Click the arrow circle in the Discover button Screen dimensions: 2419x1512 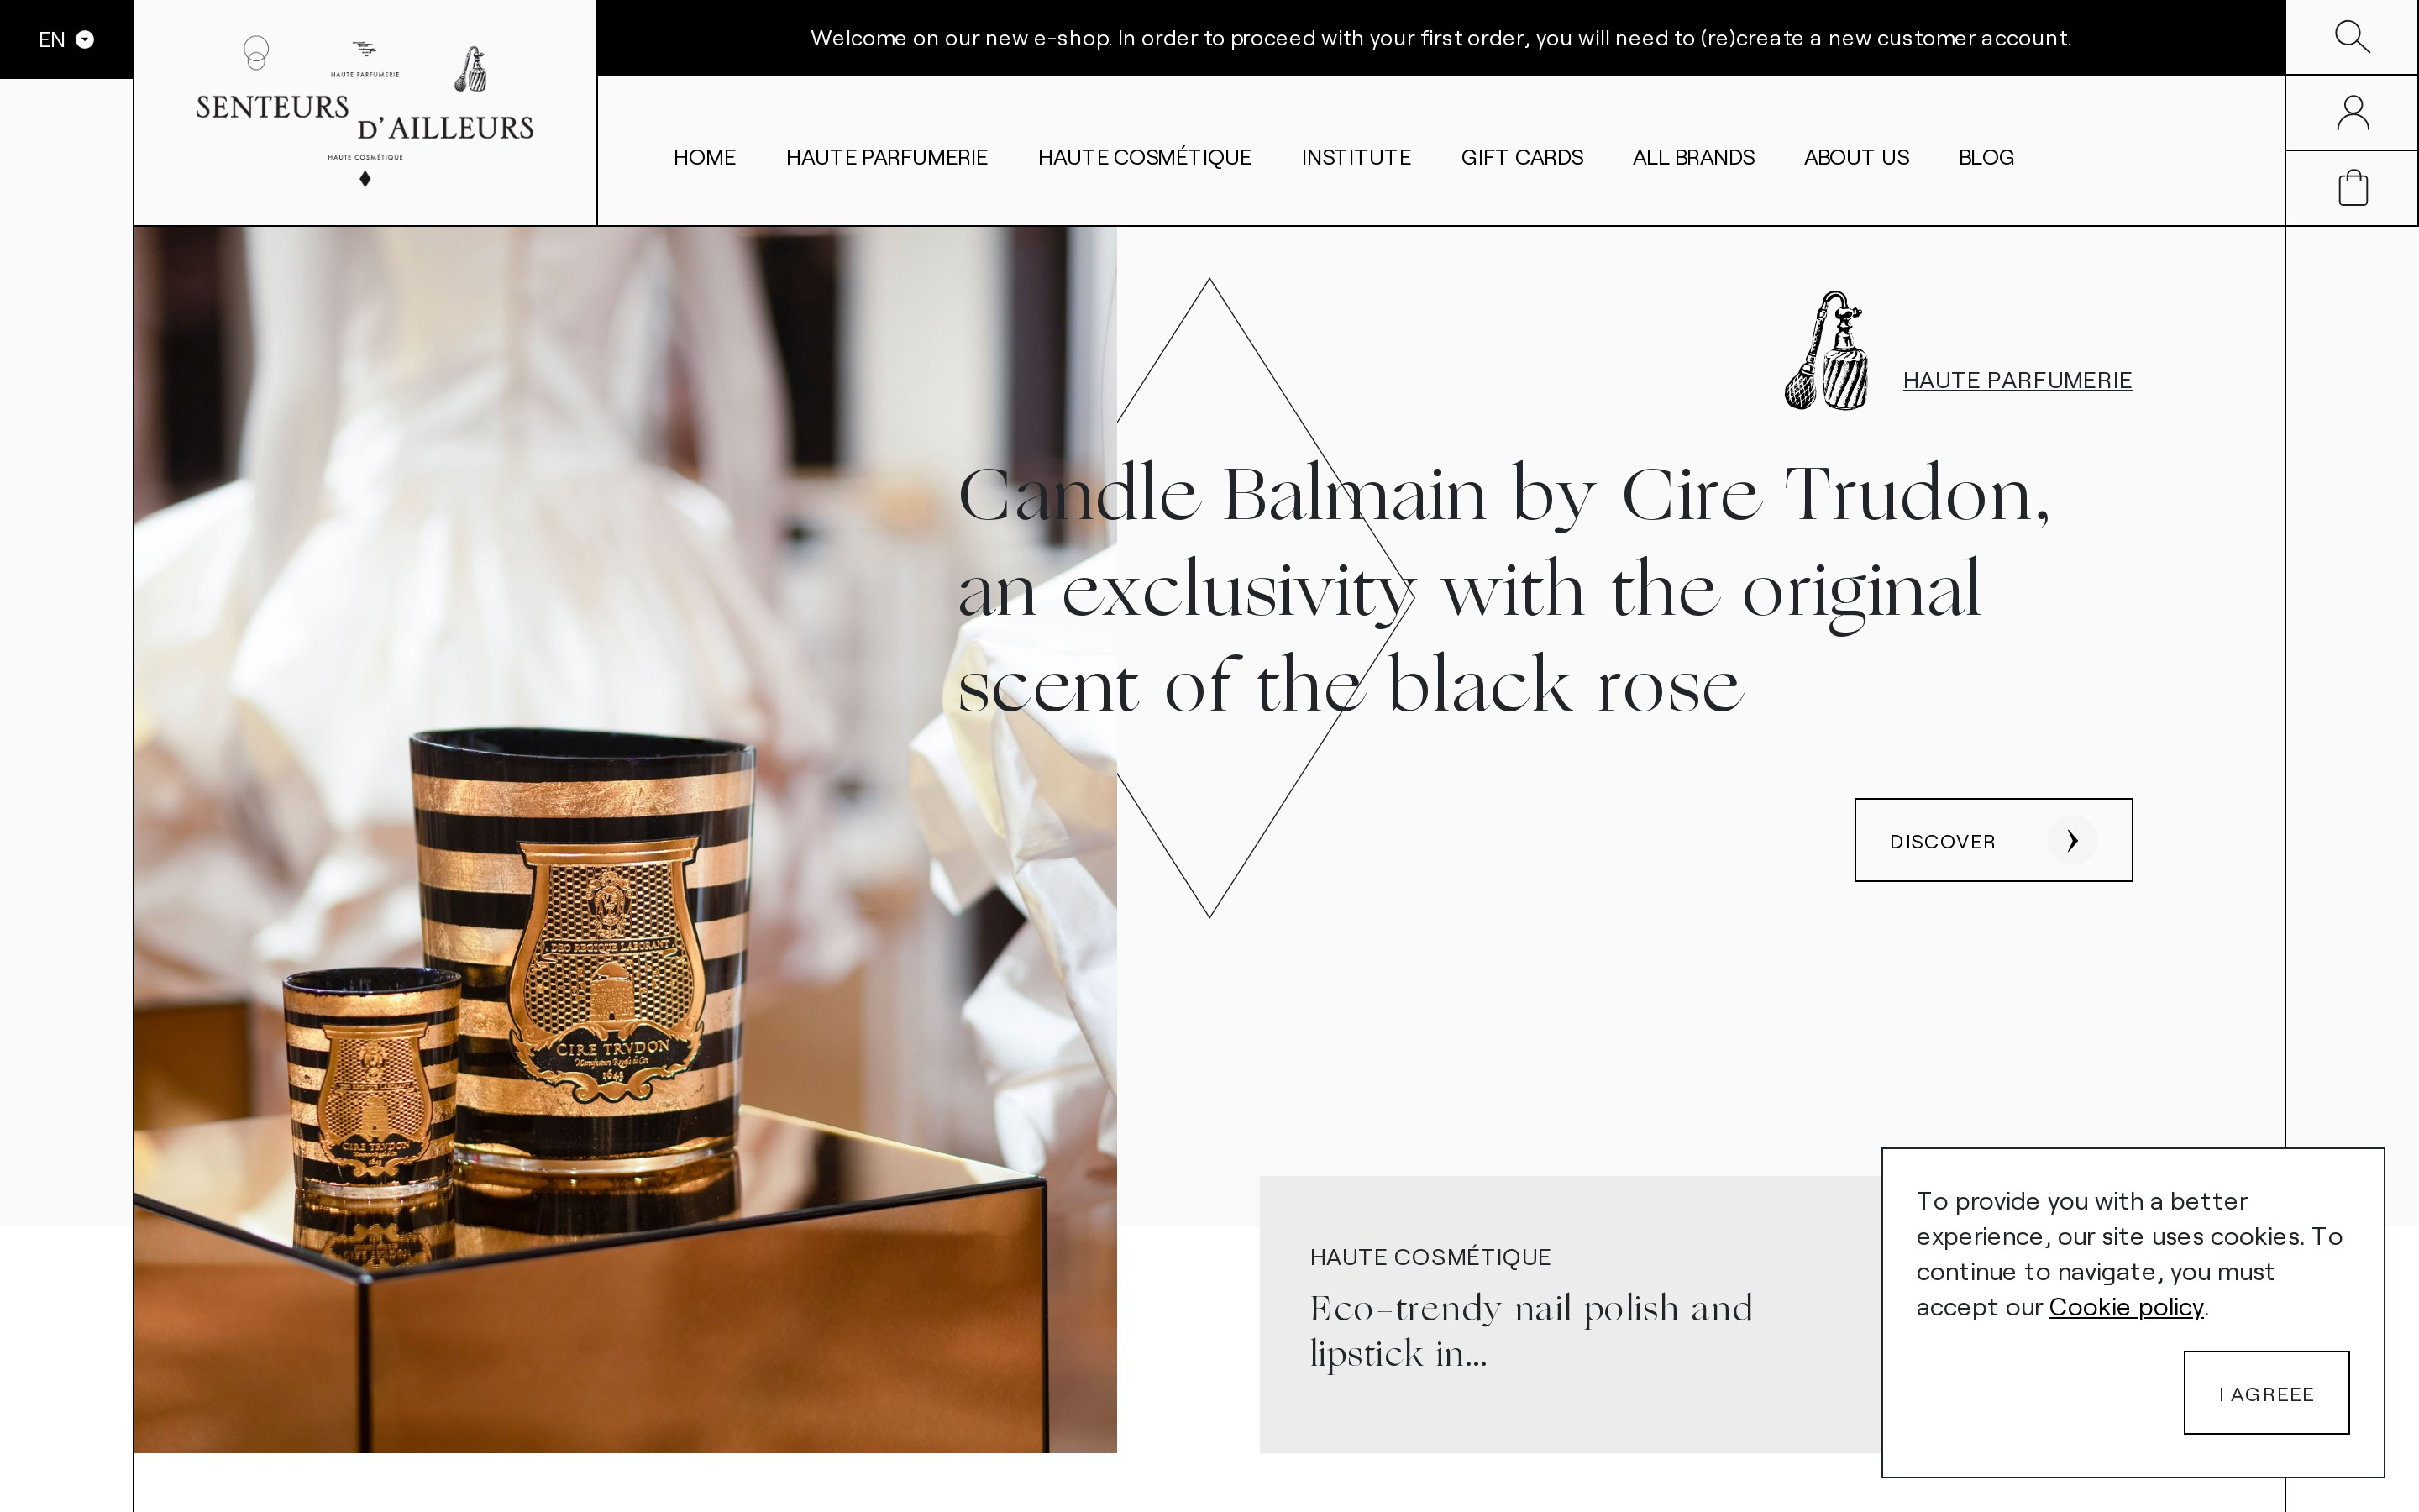pyautogui.click(x=2071, y=840)
